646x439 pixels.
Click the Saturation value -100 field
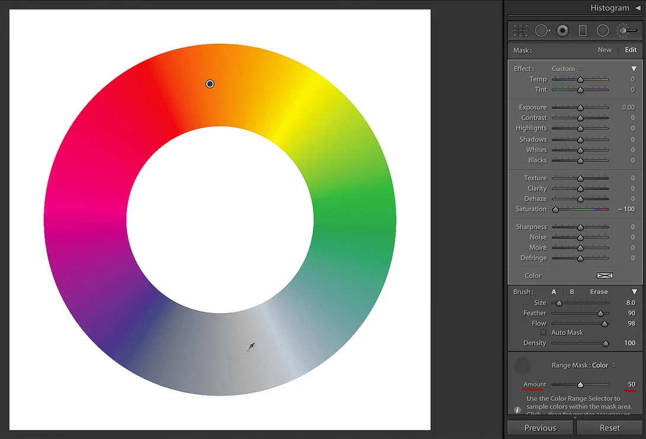click(626, 209)
